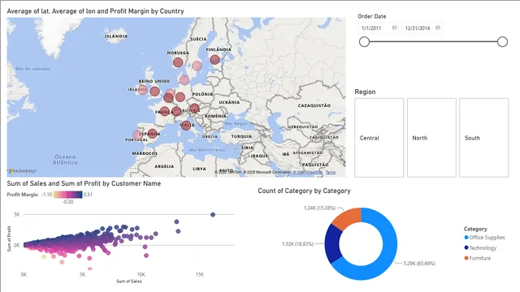Filter by the South region tile
This screenshot has width=520, height=292.
click(484, 138)
